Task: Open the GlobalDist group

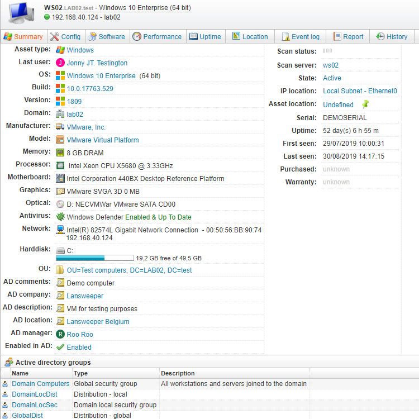Action: pyautogui.click(x=27, y=415)
